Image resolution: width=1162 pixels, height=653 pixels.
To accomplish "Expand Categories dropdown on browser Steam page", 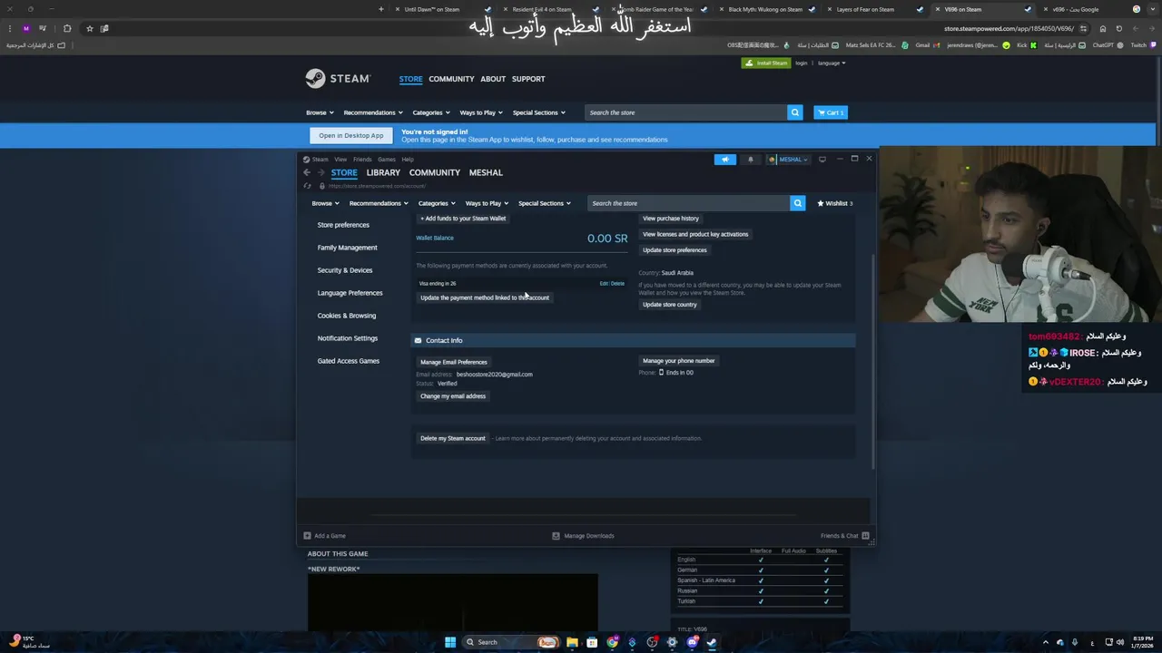I will [431, 112].
